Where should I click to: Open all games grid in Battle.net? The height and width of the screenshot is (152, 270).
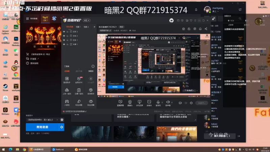[32, 19]
